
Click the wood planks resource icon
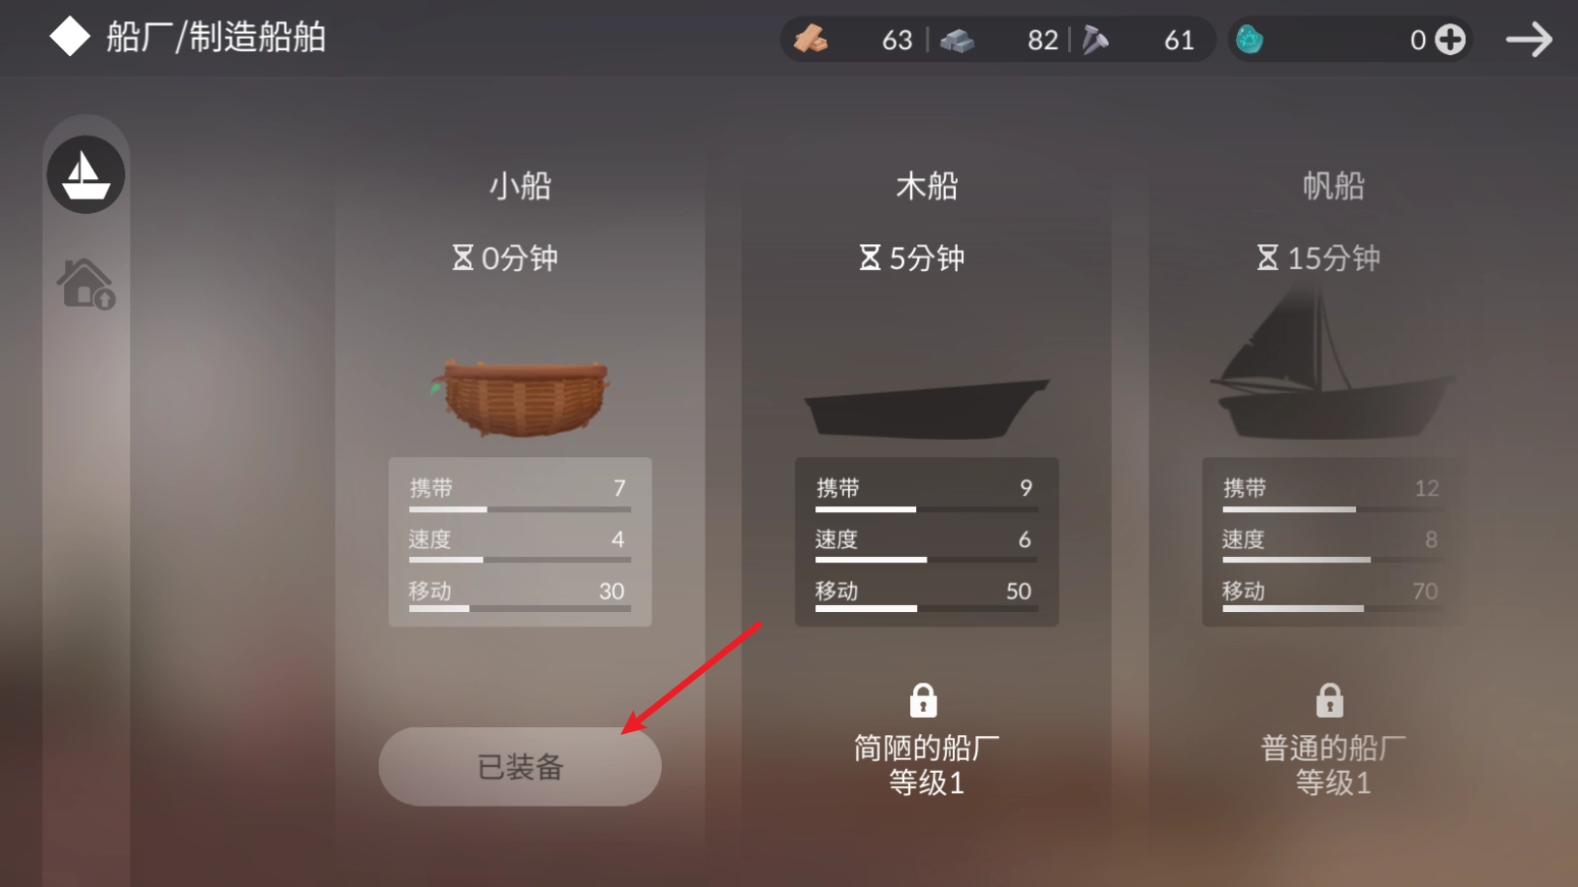[810, 40]
